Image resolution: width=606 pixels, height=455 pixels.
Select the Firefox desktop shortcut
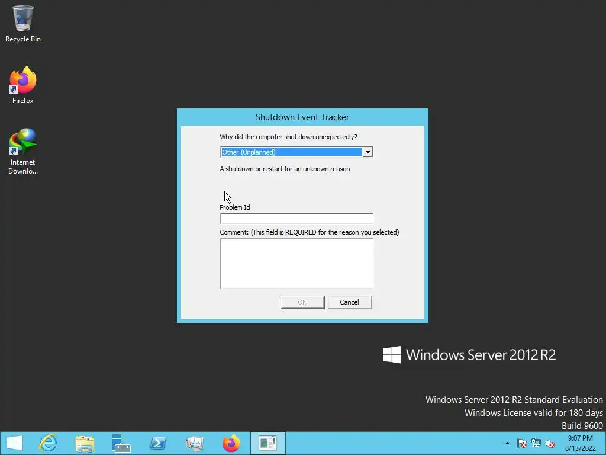tap(23, 85)
